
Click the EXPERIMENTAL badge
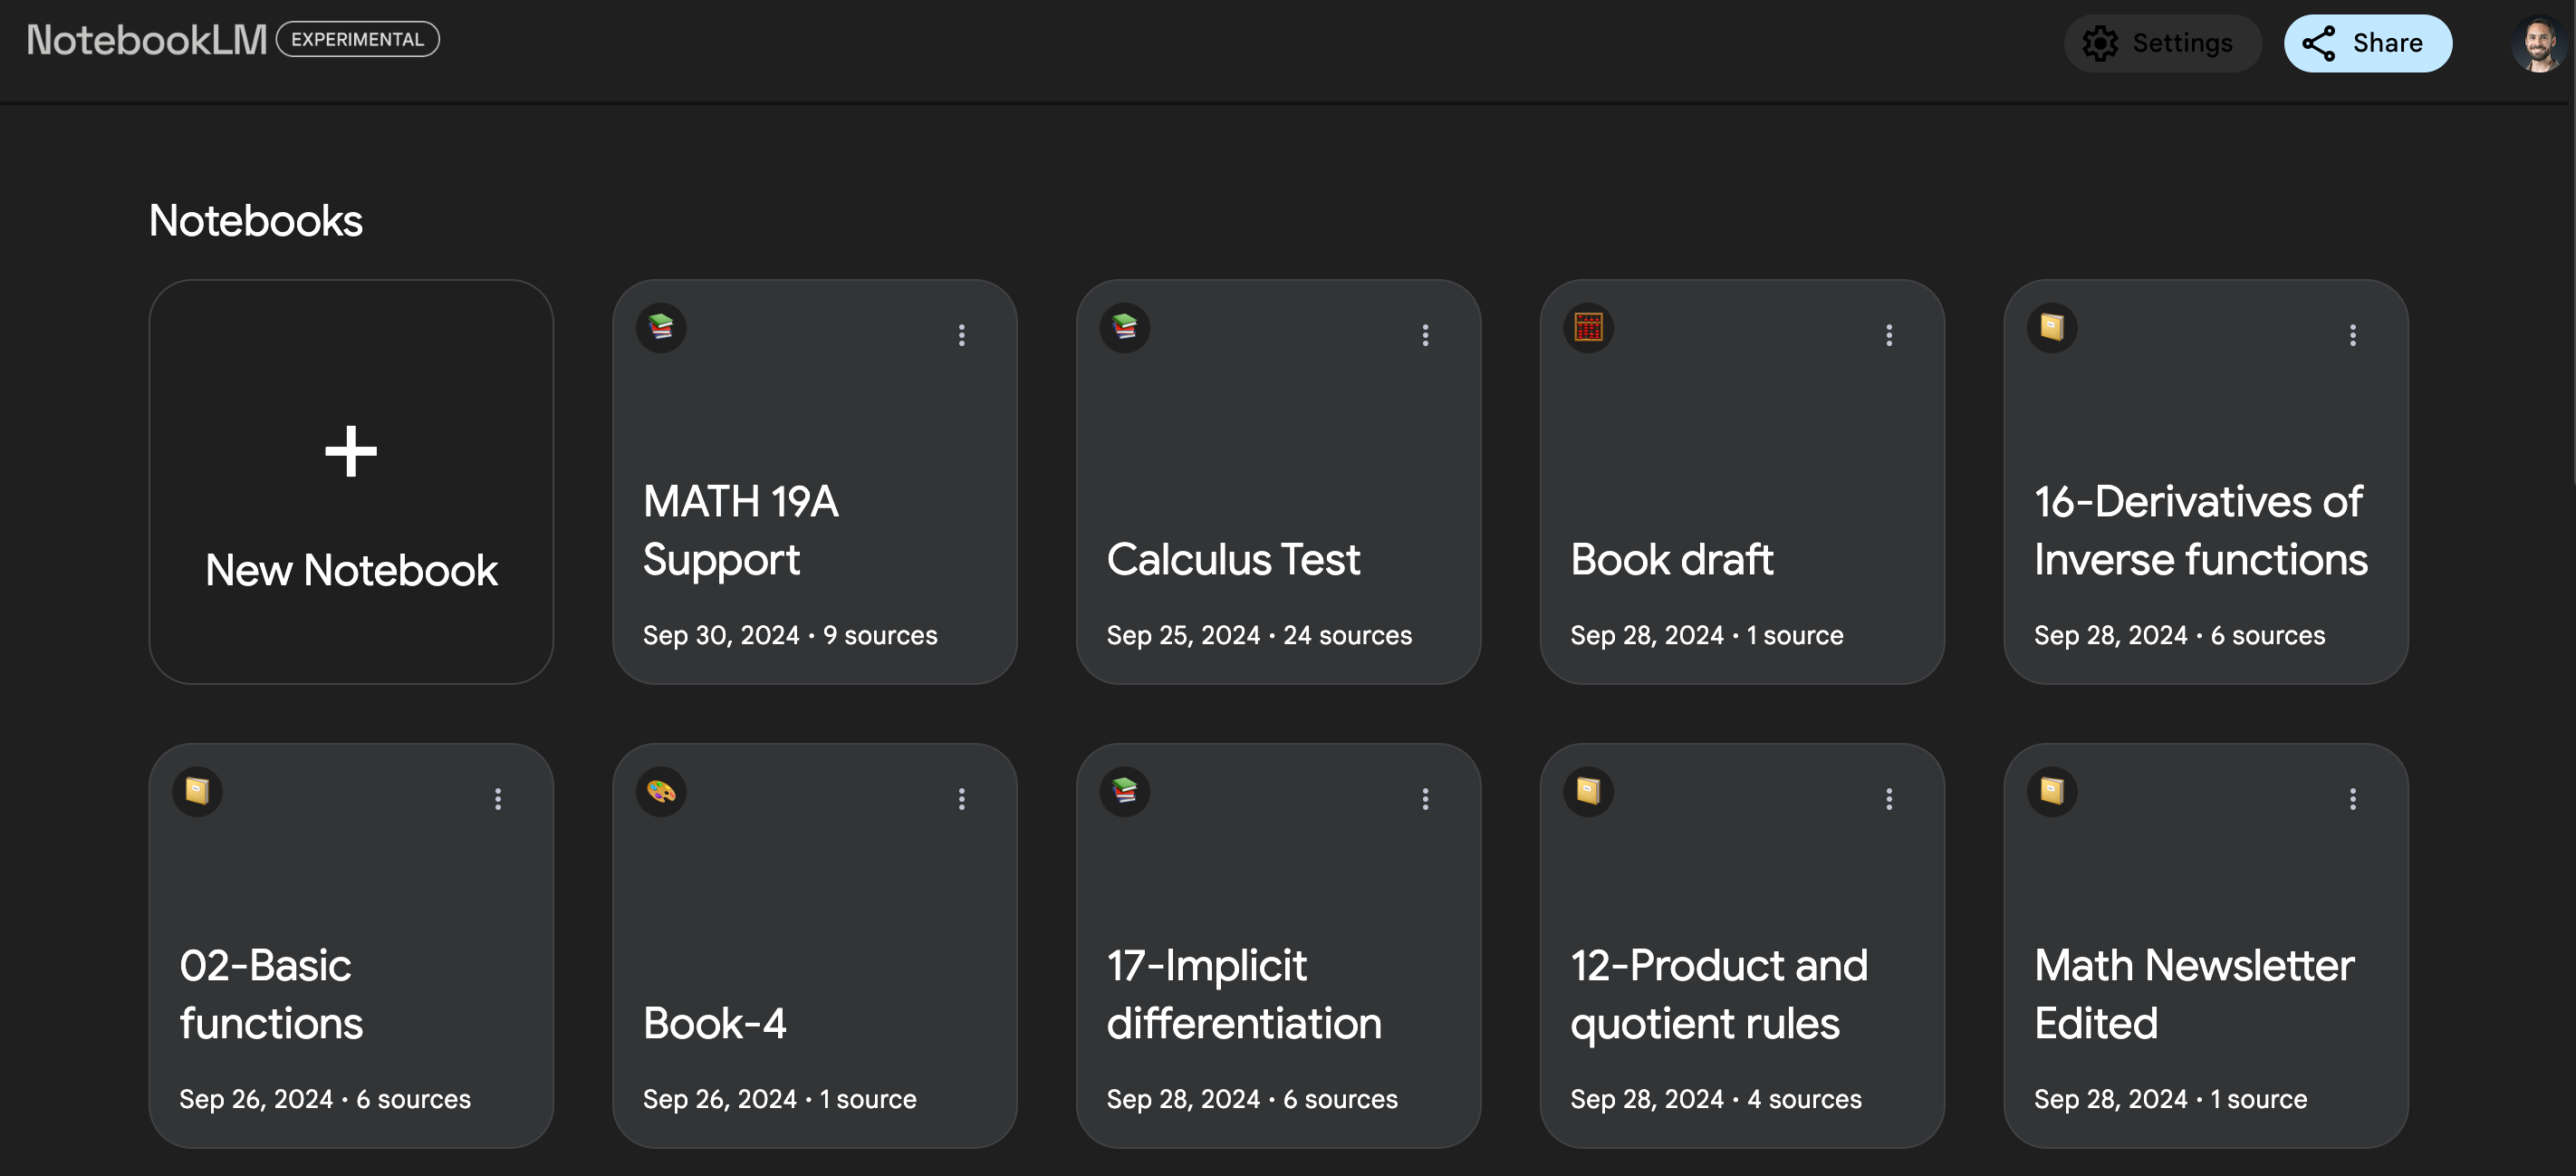pos(357,40)
